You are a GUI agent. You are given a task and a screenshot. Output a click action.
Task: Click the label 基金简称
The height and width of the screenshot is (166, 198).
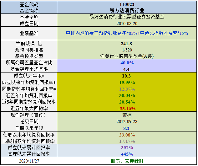pos(29,11)
